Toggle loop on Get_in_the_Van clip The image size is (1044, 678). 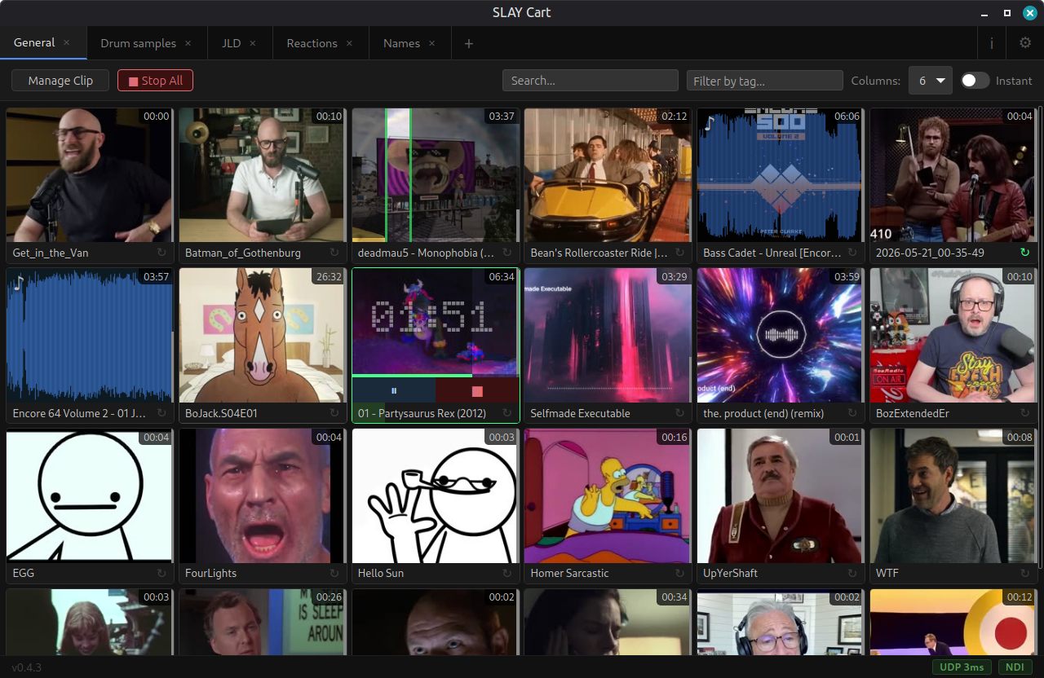point(161,253)
